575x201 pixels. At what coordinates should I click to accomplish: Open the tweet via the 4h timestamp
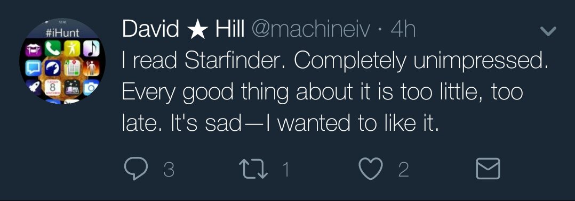403,29
